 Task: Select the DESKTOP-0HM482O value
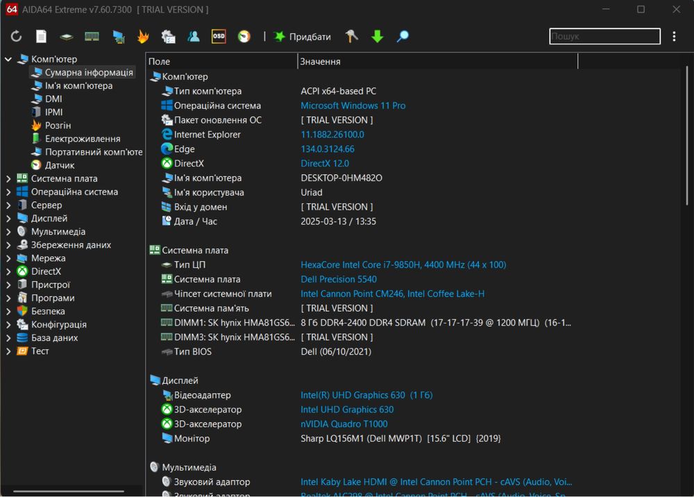tap(341, 178)
